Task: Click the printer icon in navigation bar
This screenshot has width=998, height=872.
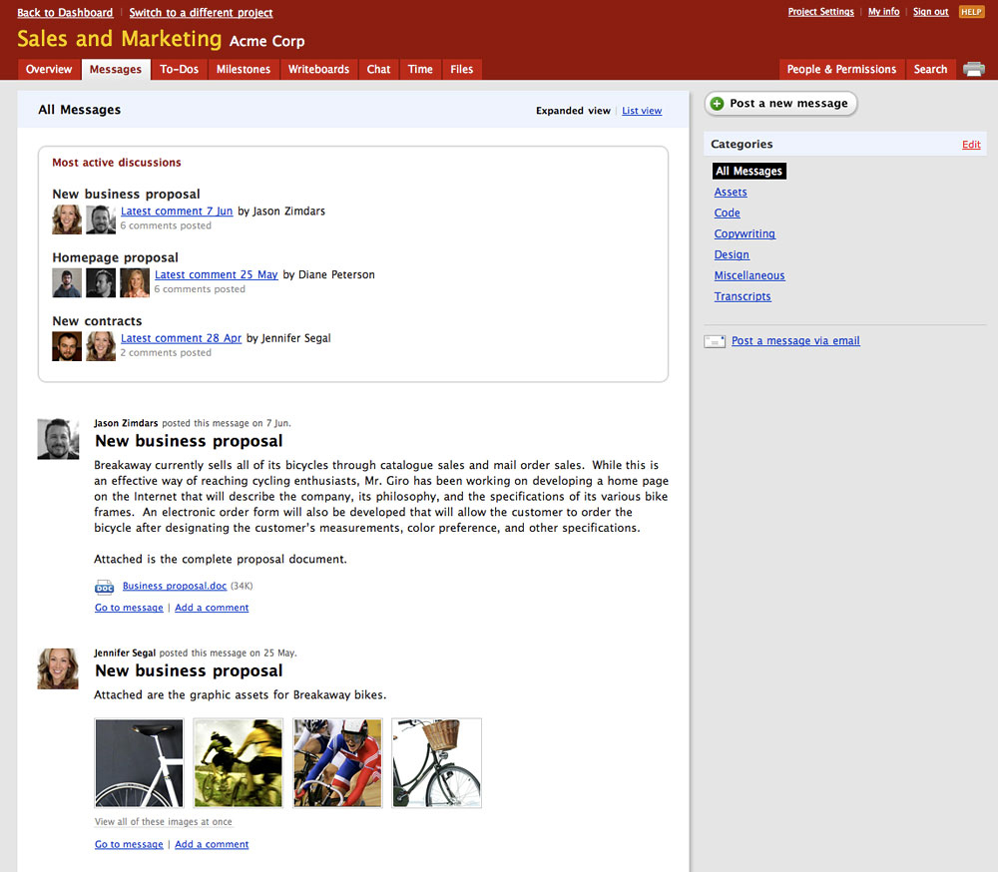Action: 973,69
